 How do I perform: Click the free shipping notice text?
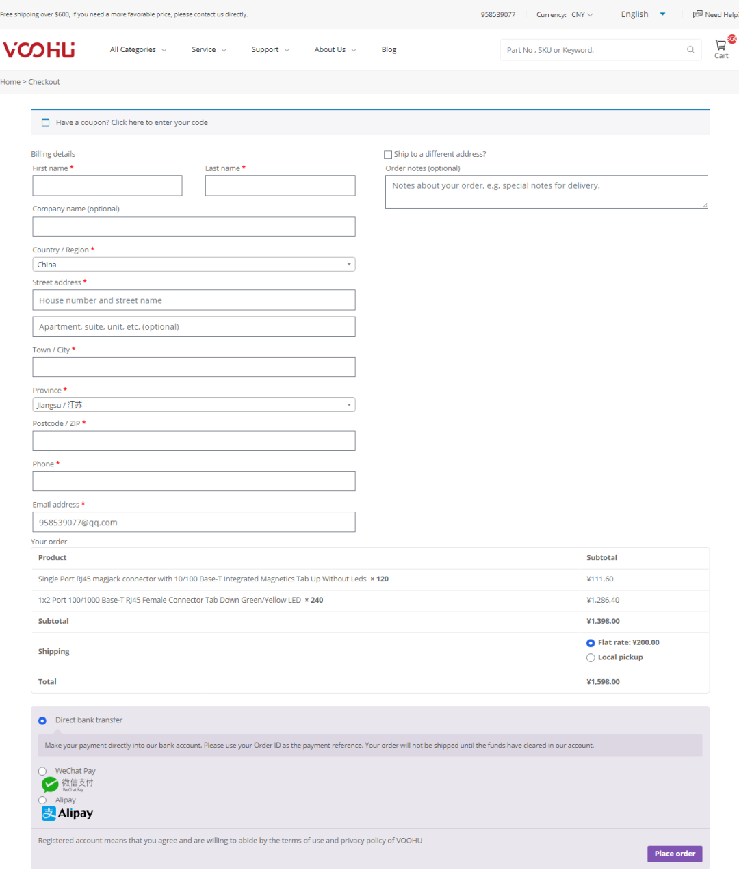(x=124, y=14)
